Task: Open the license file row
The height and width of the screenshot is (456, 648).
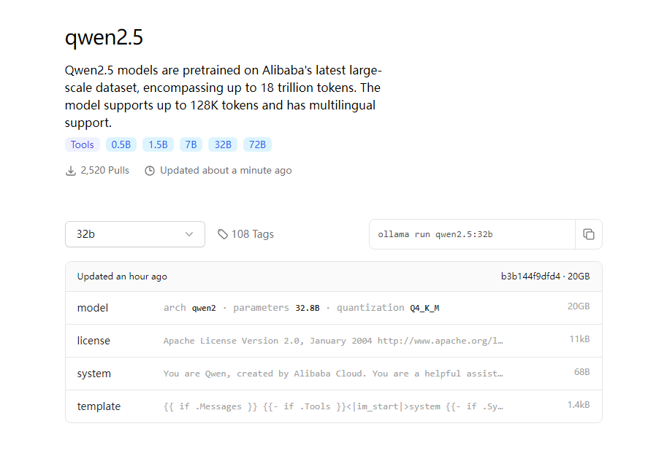Action: coord(333,341)
